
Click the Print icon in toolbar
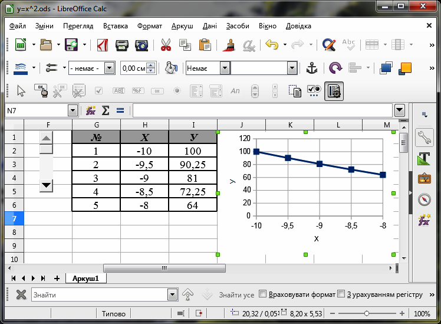[x=122, y=45]
